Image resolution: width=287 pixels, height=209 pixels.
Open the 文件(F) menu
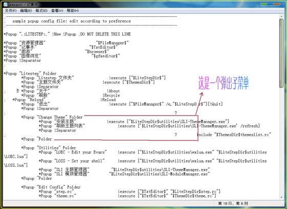click(10, 11)
